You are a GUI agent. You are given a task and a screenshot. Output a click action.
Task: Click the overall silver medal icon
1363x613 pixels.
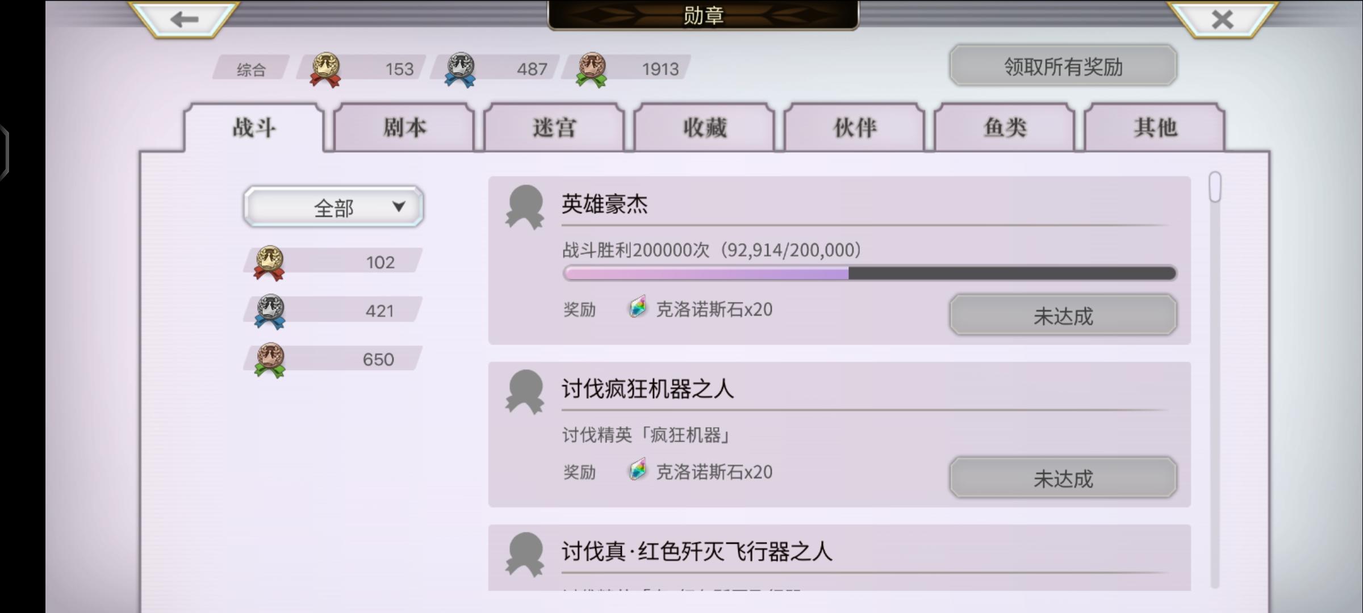pyautogui.click(x=460, y=70)
